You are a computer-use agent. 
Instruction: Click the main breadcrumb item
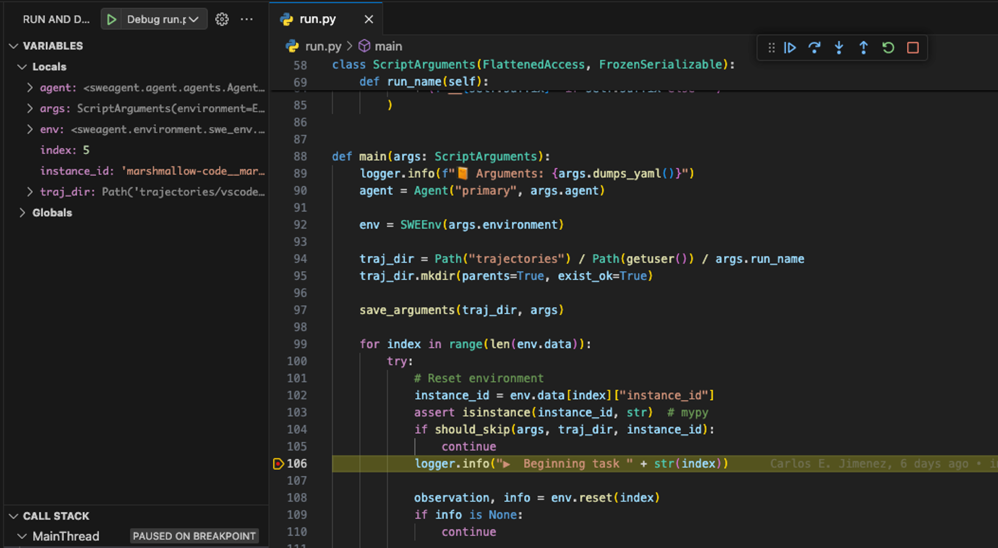[388, 46]
